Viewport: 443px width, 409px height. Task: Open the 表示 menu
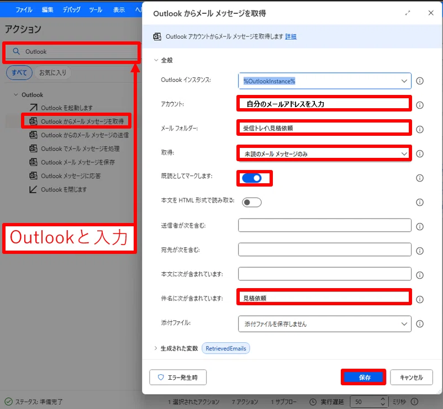point(119,9)
